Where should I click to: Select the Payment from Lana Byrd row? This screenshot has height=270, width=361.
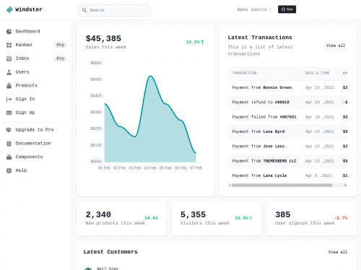287,131
